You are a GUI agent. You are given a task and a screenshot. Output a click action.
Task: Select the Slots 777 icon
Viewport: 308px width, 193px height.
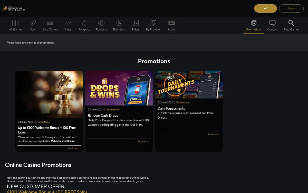coord(68,23)
